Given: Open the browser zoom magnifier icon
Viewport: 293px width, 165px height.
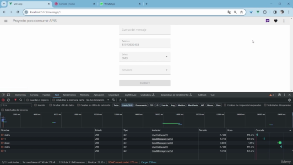Looking at the screenshot, I should 235,12.
